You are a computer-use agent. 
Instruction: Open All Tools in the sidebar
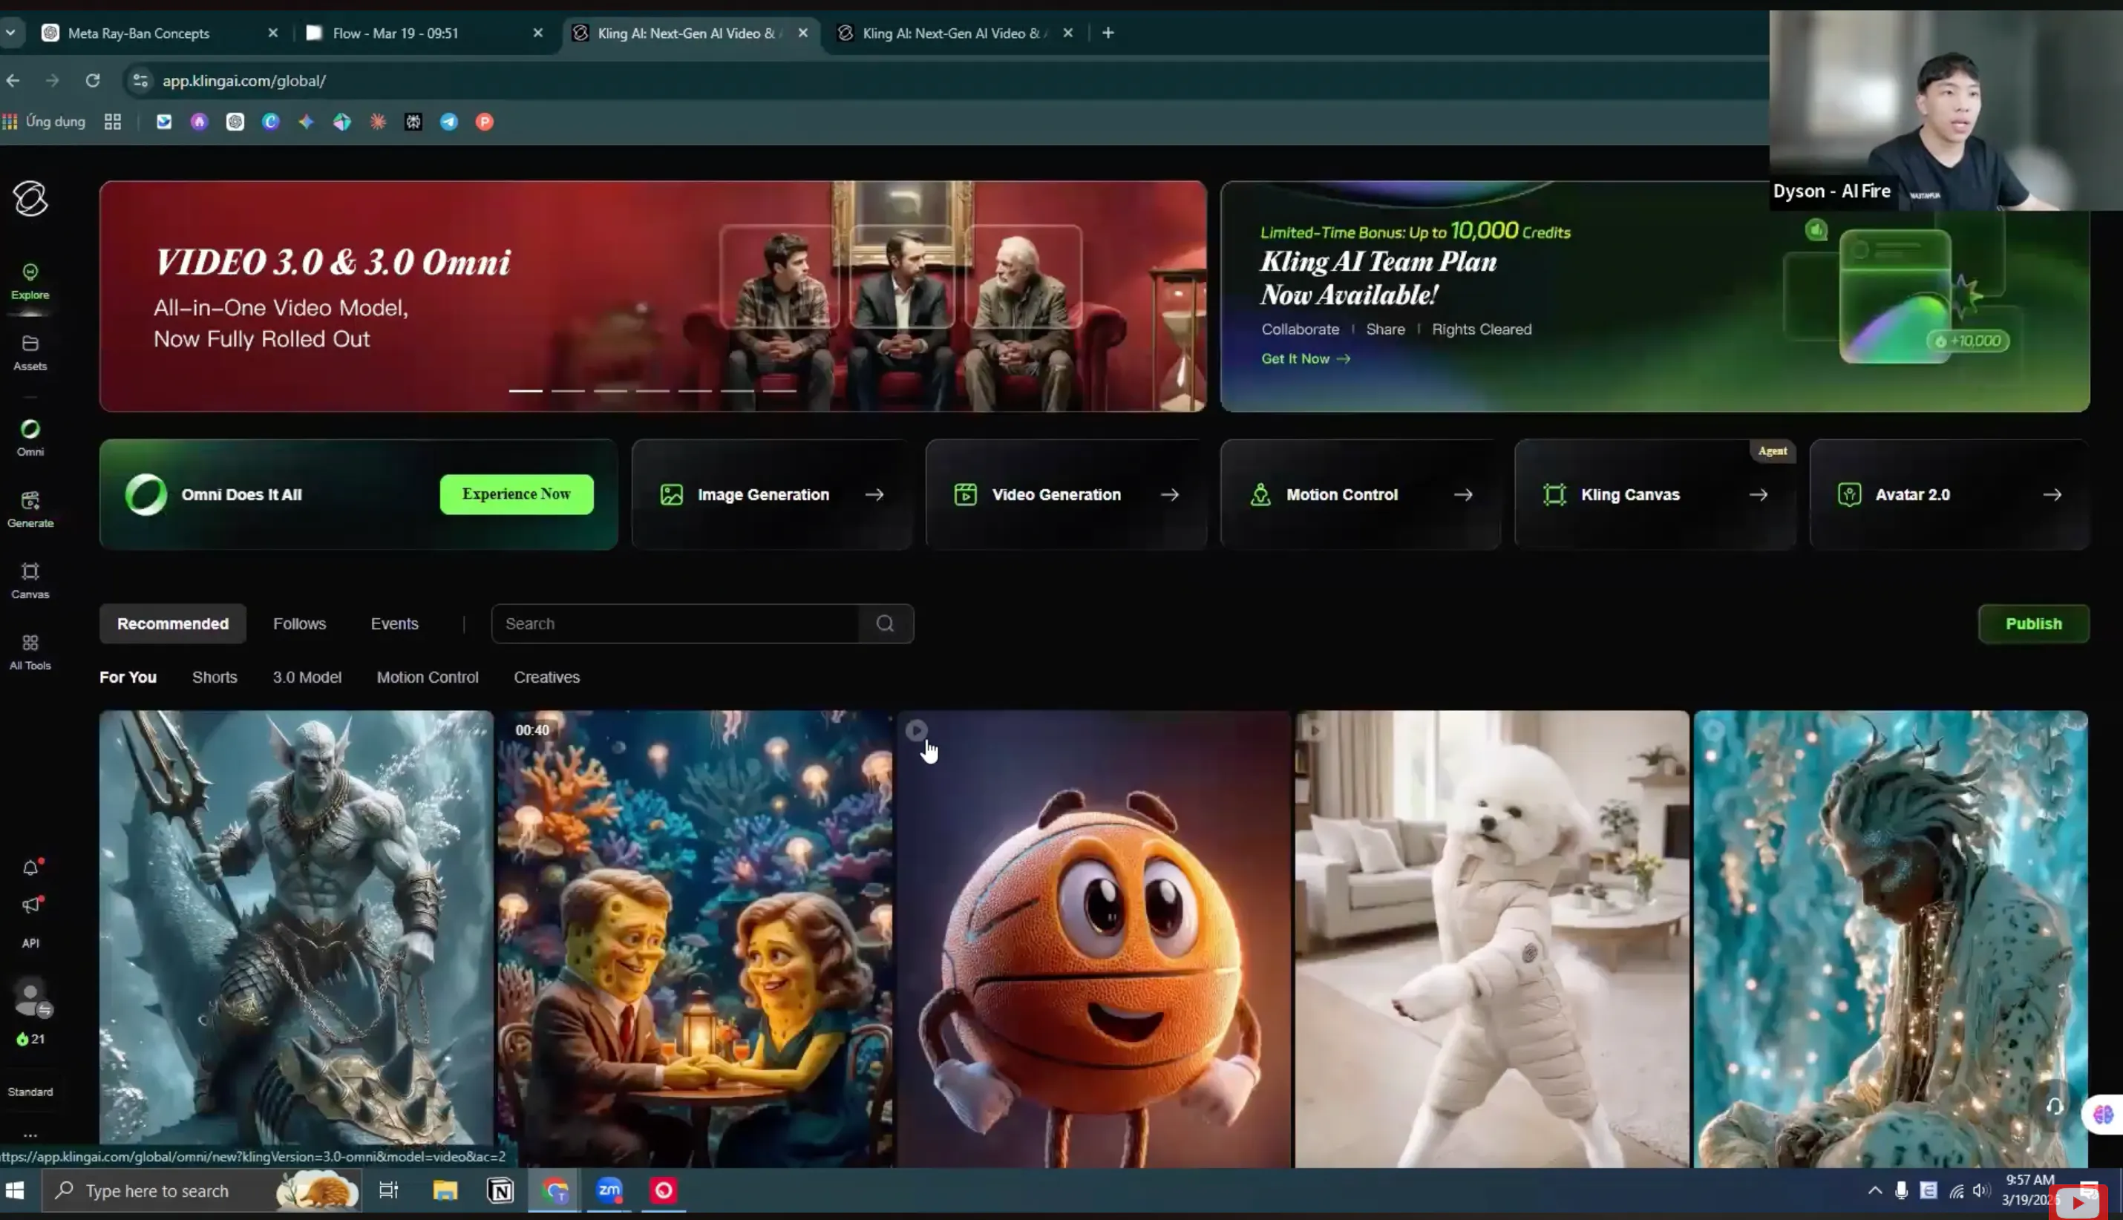click(30, 652)
